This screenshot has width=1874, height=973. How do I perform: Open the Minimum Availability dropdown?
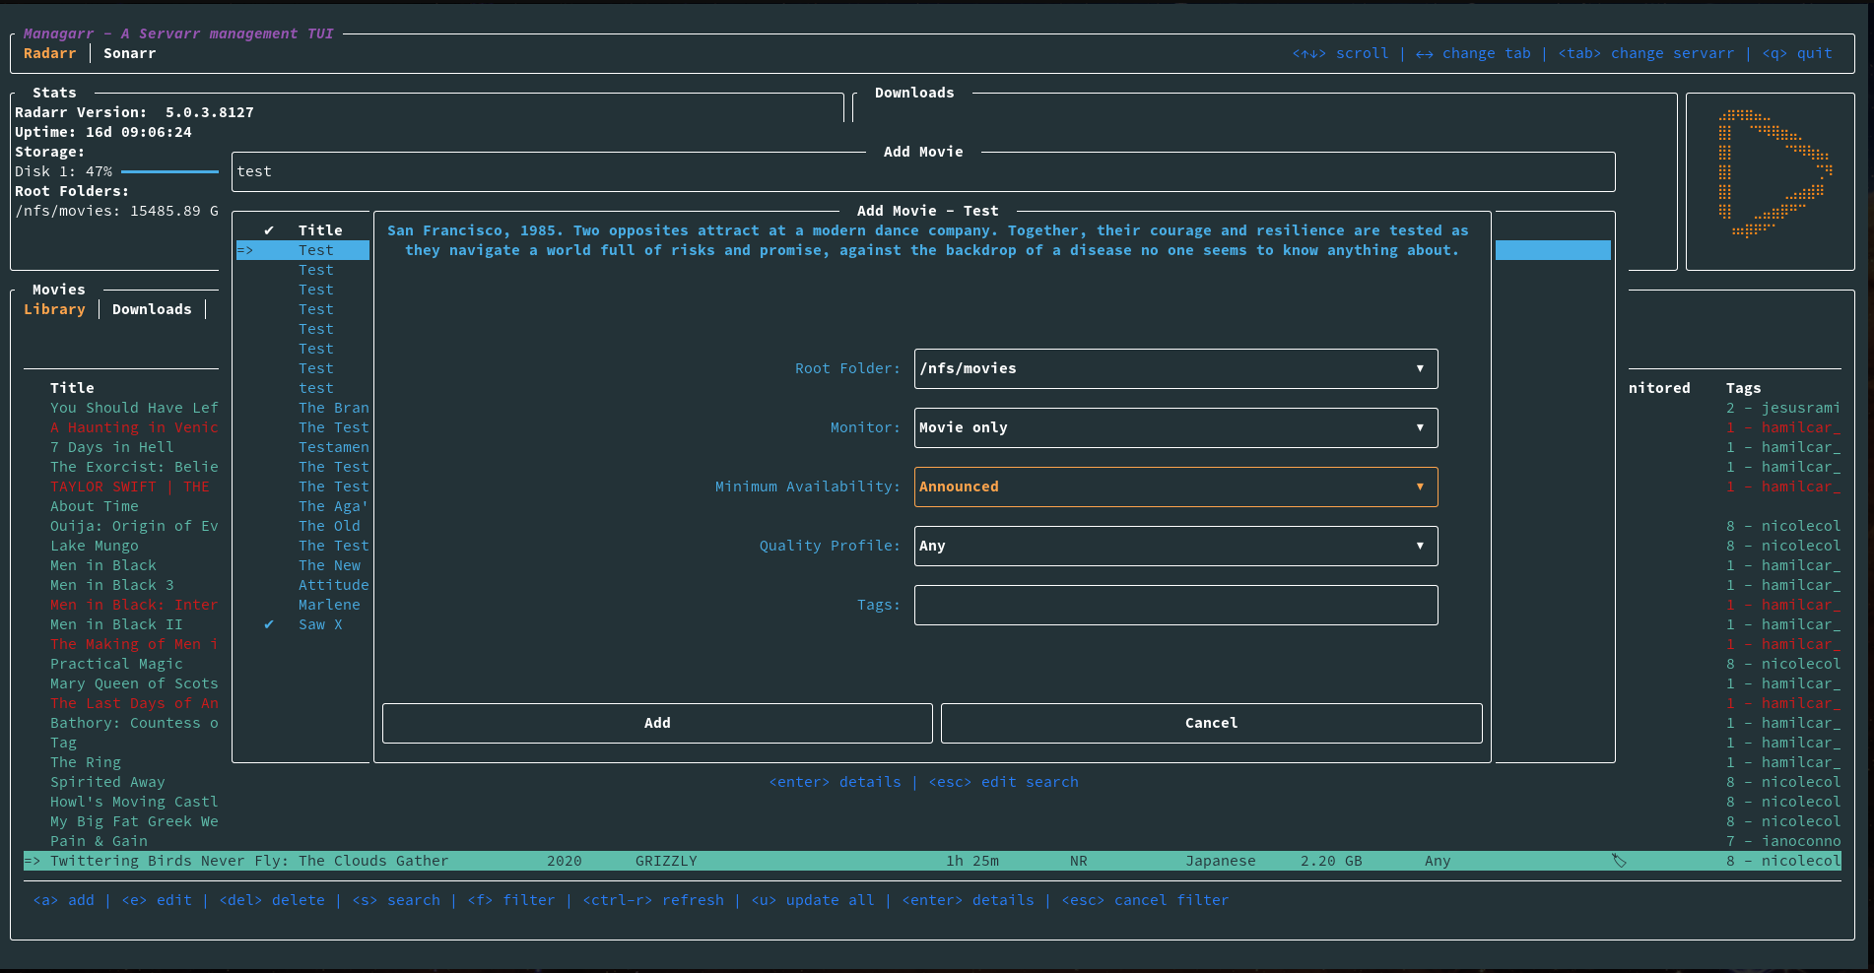(x=1175, y=486)
